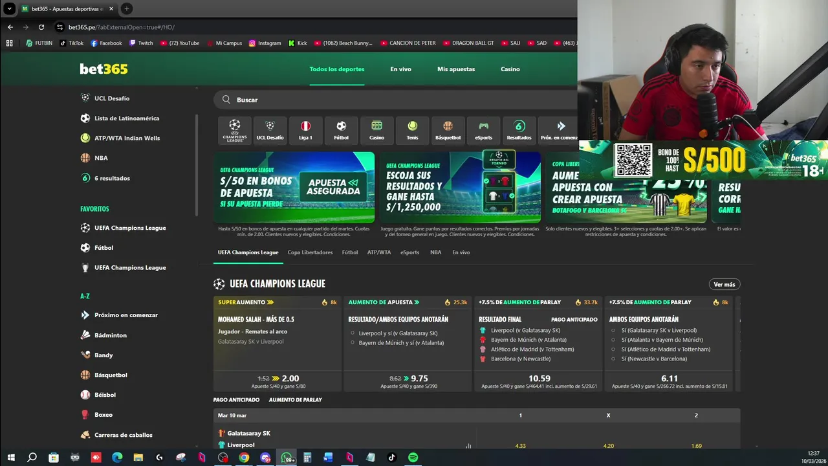Open Casino header tab
Viewport: 828px width, 466px height.
[x=510, y=69]
